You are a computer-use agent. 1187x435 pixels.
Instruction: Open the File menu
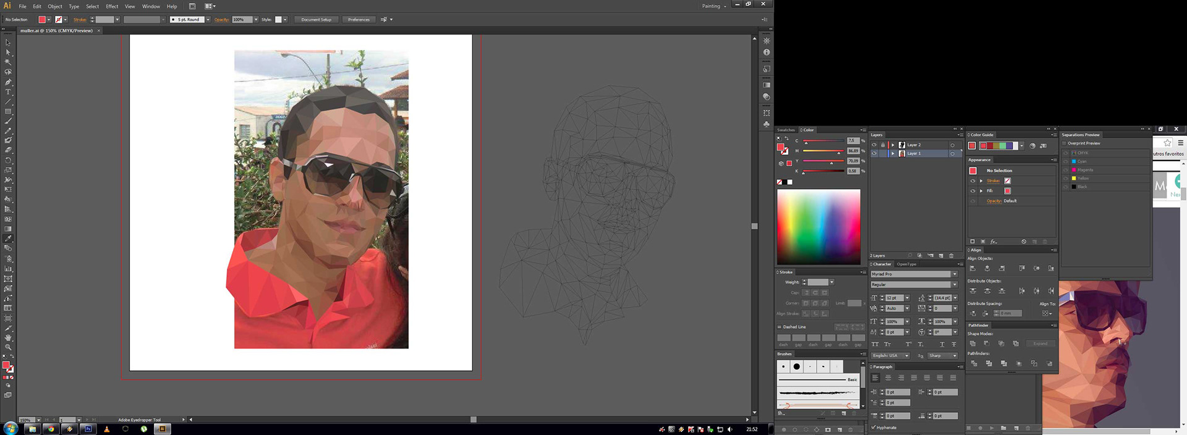pyautogui.click(x=22, y=6)
